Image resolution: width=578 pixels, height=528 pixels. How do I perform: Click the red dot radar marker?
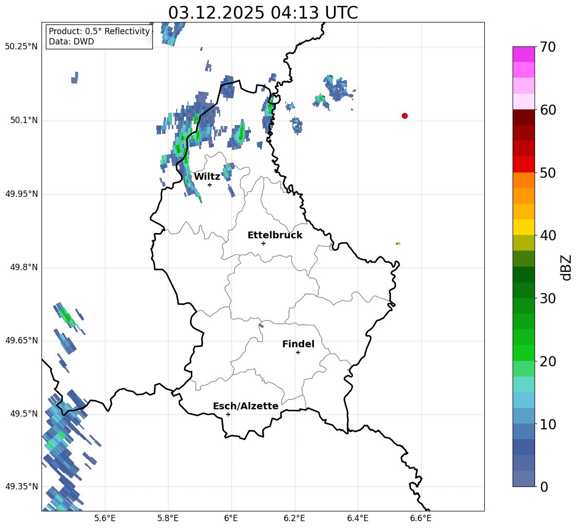coord(405,116)
